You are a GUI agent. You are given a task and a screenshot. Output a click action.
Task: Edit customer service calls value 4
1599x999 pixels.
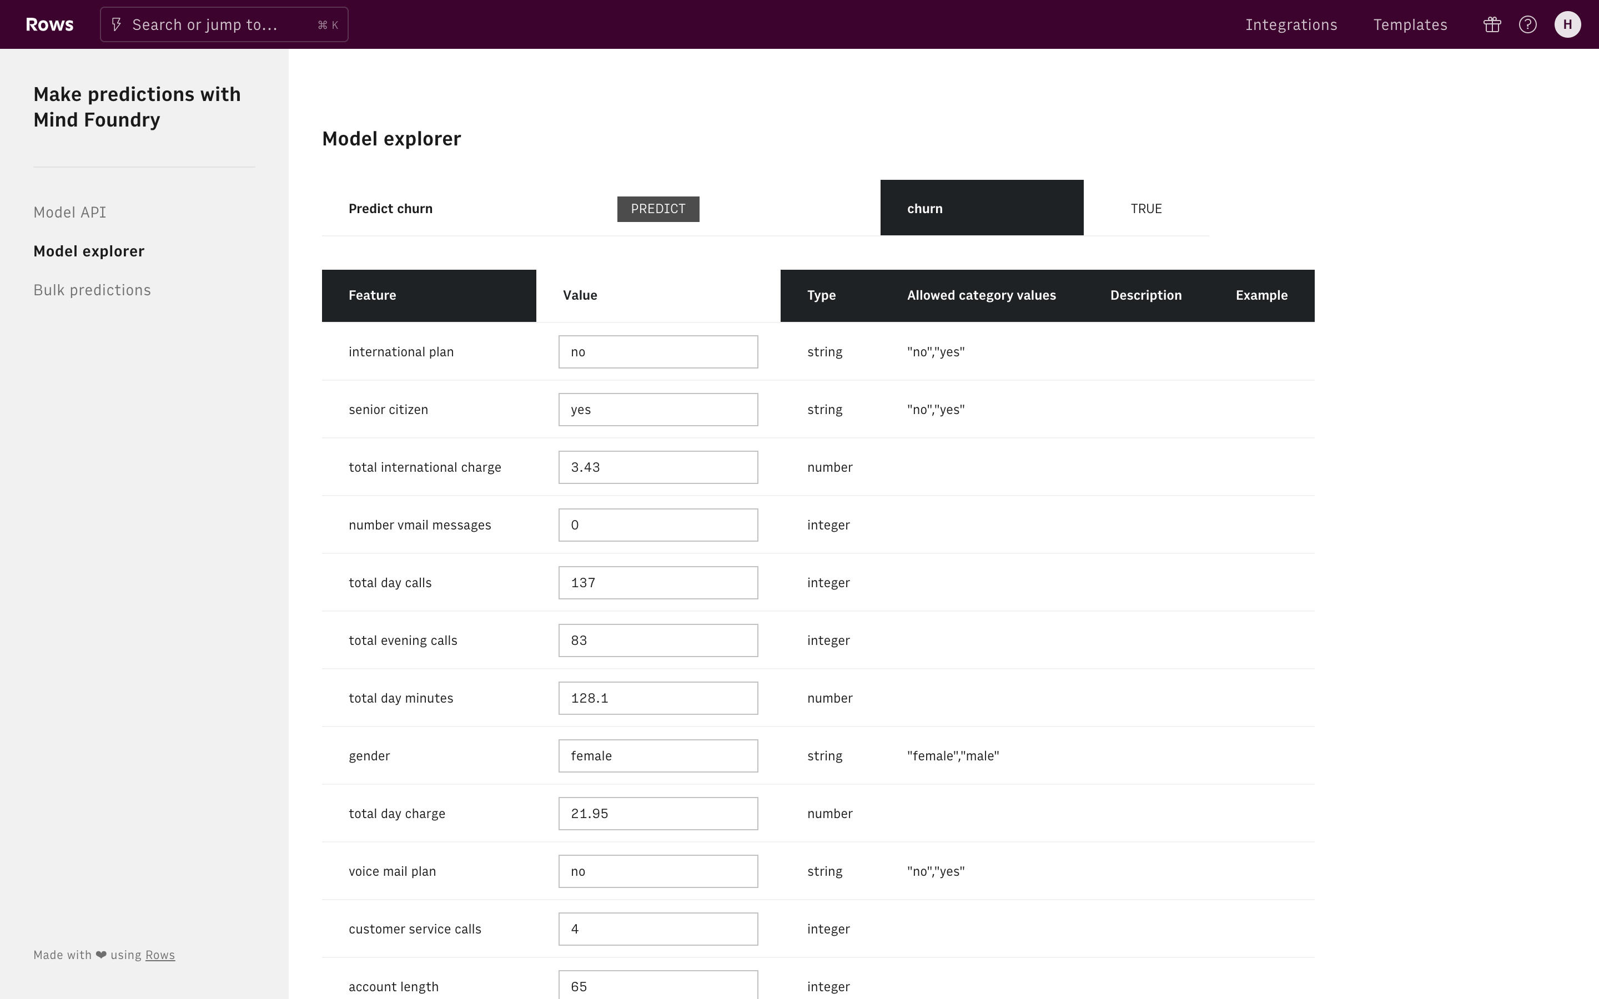[658, 929]
